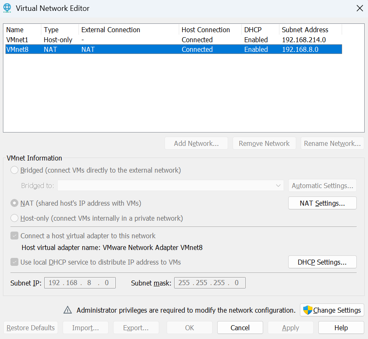The image size is (368, 339).
Task: Click the warning triangle icon
Action: [x=67, y=310]
